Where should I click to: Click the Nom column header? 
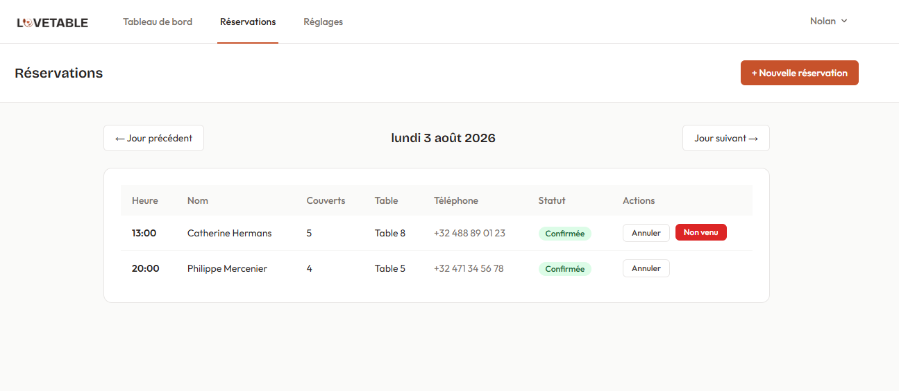point(198,200)
